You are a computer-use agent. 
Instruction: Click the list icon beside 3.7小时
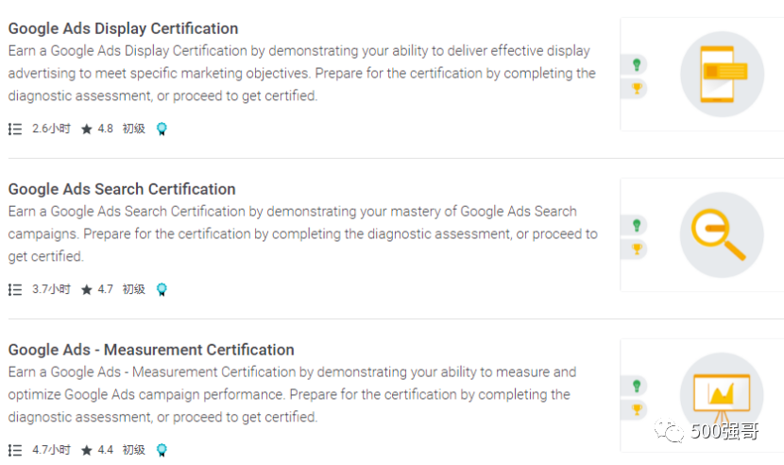[15, 290]
